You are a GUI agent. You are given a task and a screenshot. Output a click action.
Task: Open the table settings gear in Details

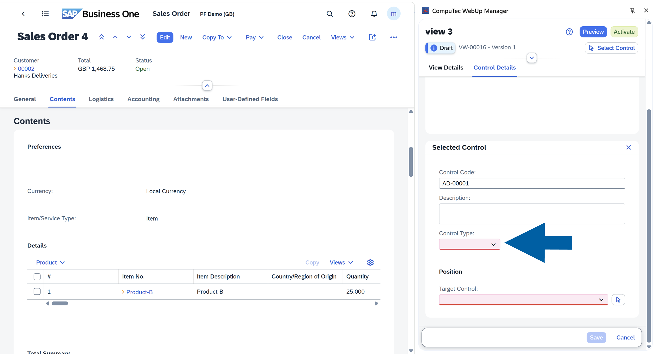click(370, 262)
